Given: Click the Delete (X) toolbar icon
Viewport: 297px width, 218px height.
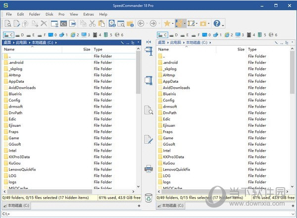Looking at the screenshot, I should [x=44, y=23].
